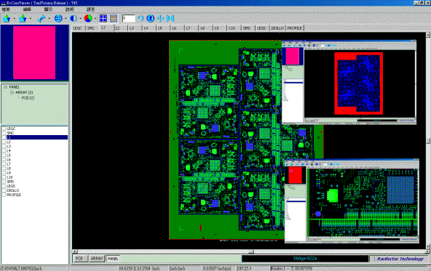Switch to the DRILLO layer tab
The width and height of the screenshot is (431, 271).
point(277,28)
